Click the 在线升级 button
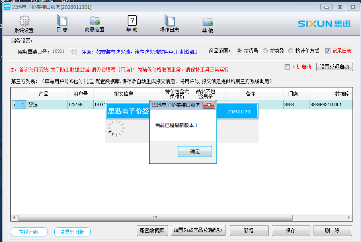361x242 pixels. click(29, 232)
